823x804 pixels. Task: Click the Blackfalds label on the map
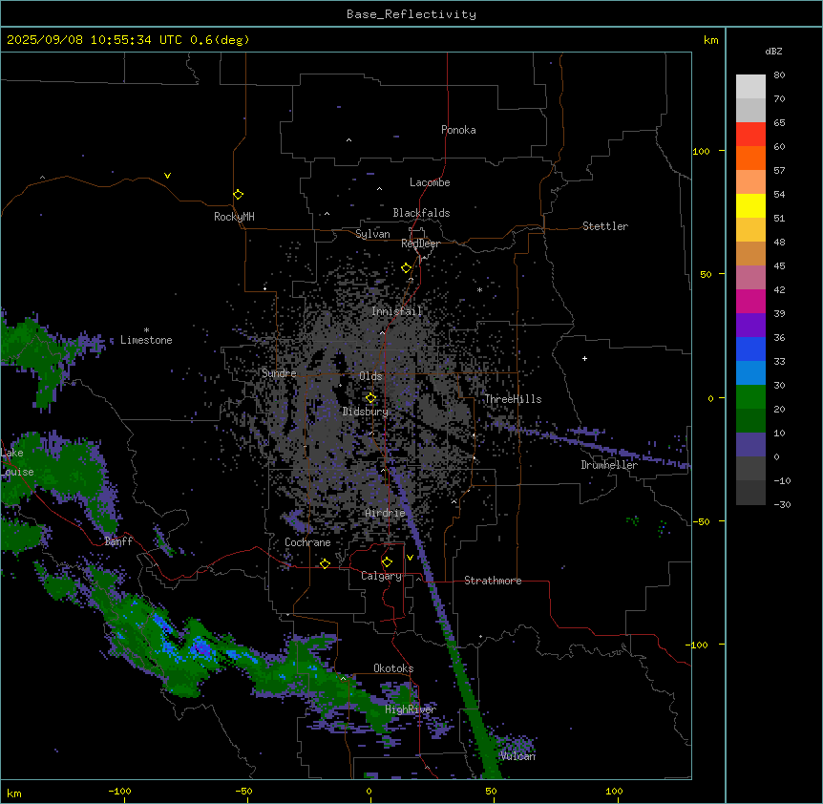(421, 213)
